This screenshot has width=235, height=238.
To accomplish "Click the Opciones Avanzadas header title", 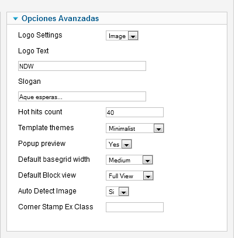I will tap(60, 18).
